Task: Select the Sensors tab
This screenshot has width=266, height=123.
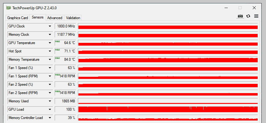Action: tap(38, 17)
